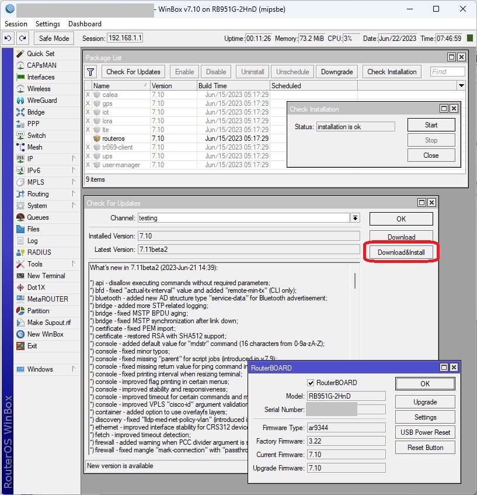Image resolution: width=477 pixels, height=495 pixels.
Task: Click Download in Check For Updates
Action: 401,237
